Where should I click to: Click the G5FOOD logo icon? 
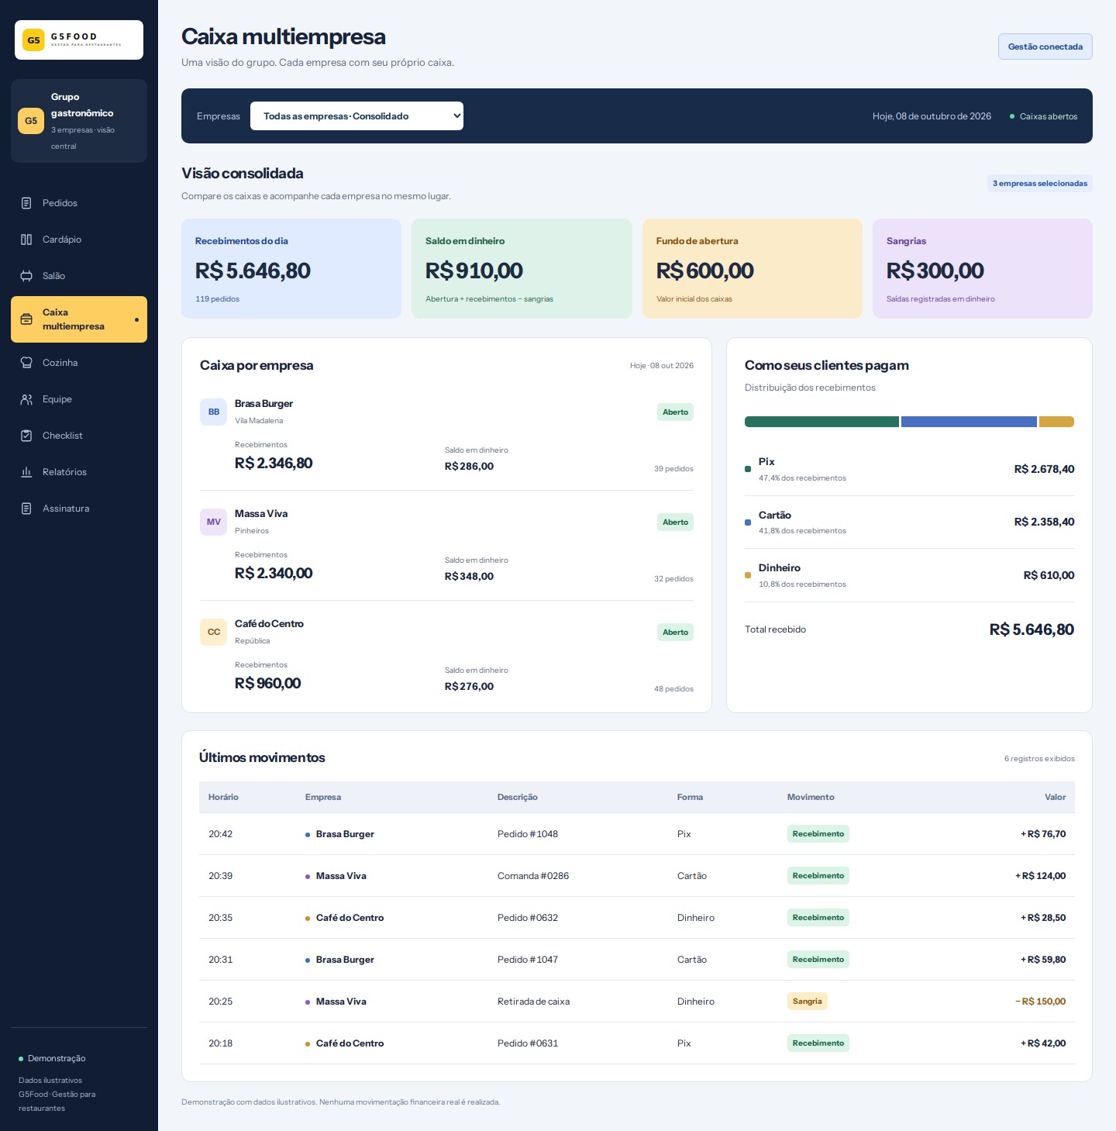tap(33, 40)
